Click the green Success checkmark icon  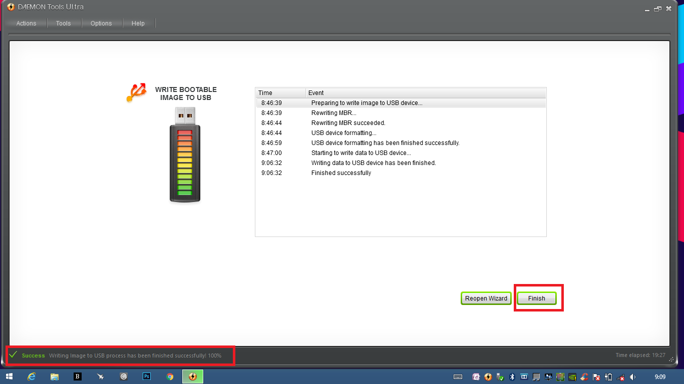pos(13,355)
